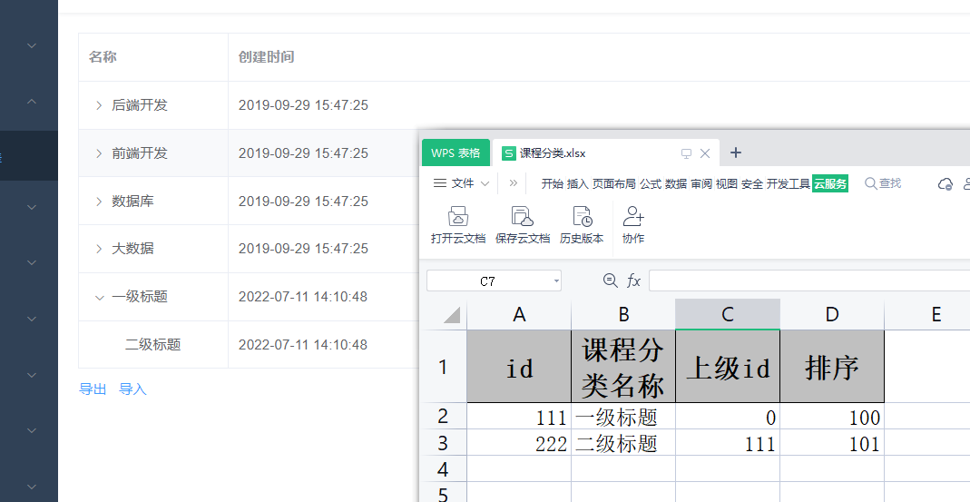Click the cell containing 101
The width and height of the screenshot is (970, 502).
click(x=832, y=443)
